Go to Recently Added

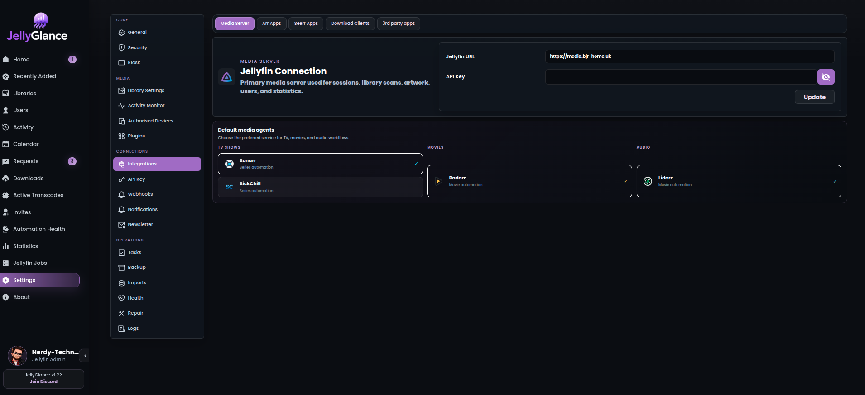pos(40,76)
